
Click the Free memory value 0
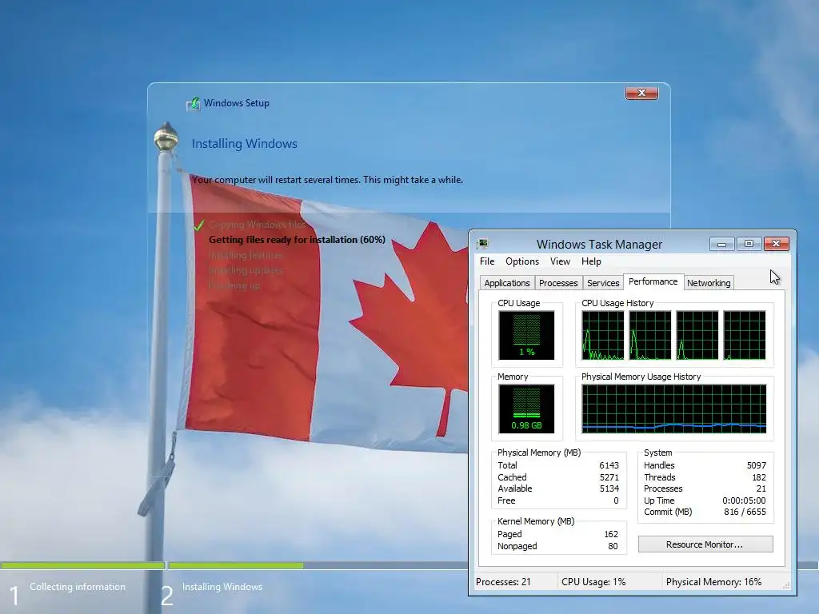pos(616,500)
